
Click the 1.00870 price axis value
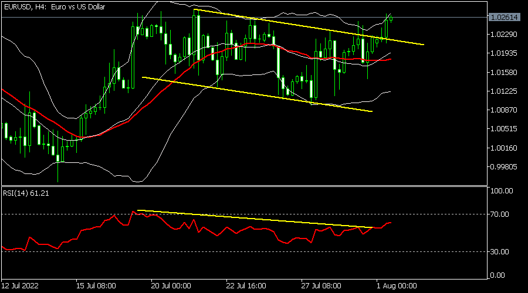click(x=504, y=110)
